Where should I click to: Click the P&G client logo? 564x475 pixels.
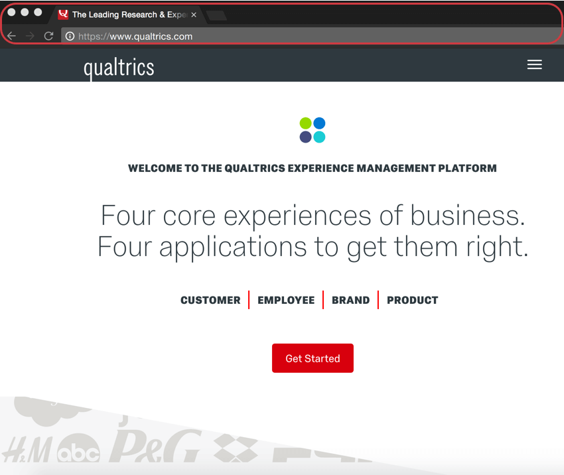[x=155, y=446]
